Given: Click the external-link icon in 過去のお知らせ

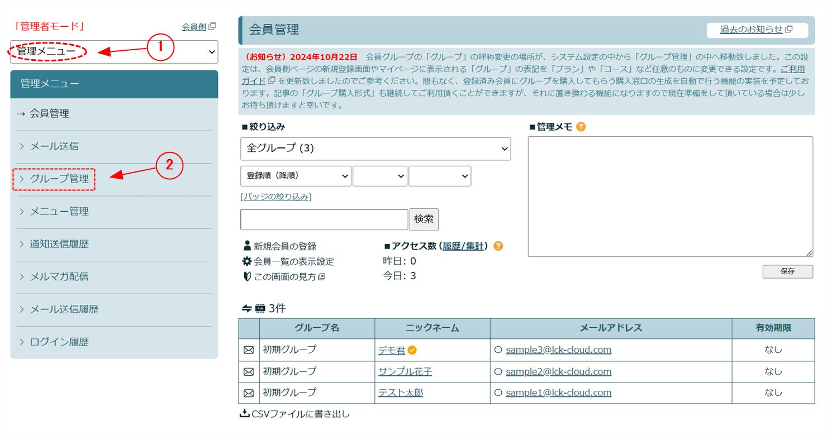Looking at the screenshot, I should (789, 30).
